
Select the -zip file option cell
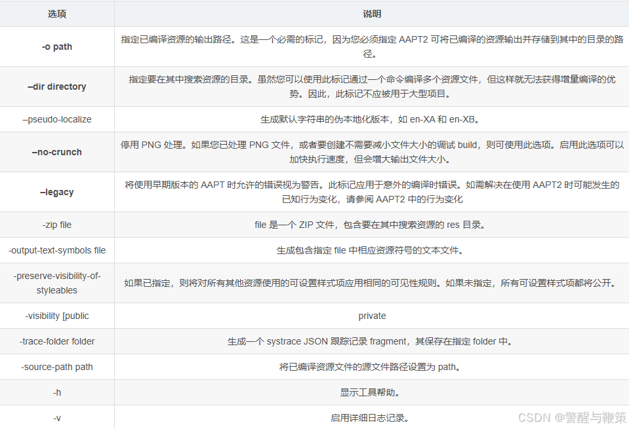57,225
